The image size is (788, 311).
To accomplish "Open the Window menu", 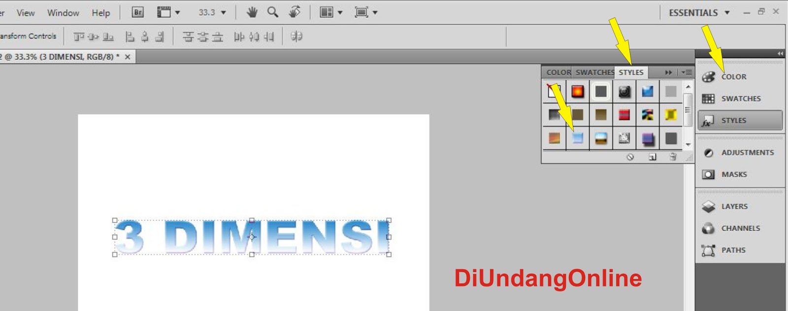I will [63, 13].
